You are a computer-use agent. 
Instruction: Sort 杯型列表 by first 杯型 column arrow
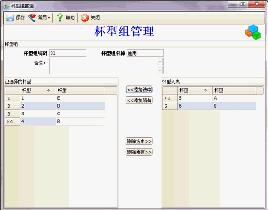[x=205, y=90]
